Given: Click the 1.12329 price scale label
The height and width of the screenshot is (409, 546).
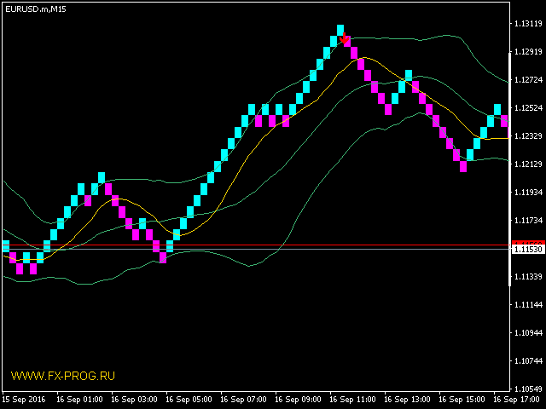Looking at the screenshot, I should 528,136.
